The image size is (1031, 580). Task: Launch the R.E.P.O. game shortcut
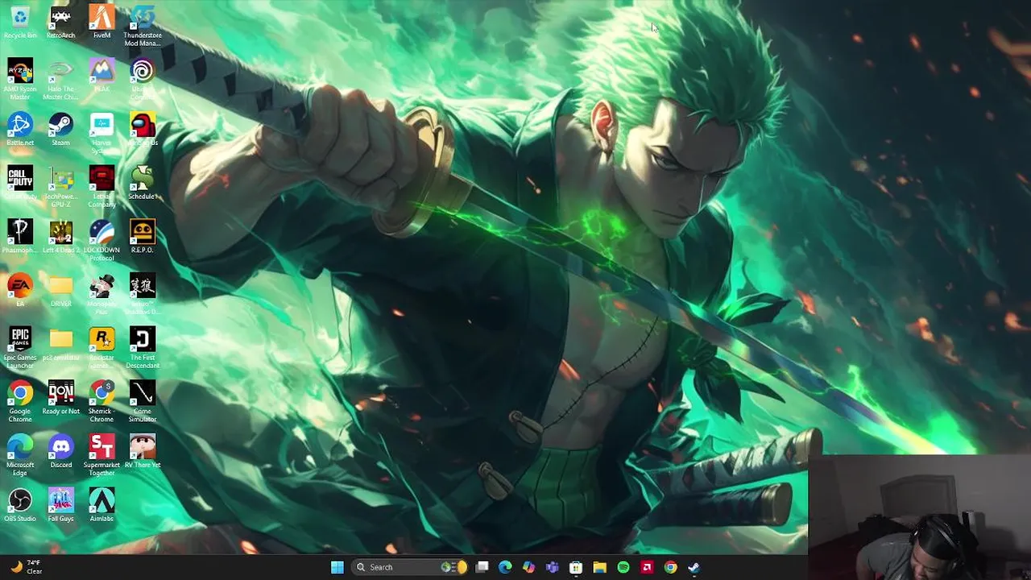[143, 236]
